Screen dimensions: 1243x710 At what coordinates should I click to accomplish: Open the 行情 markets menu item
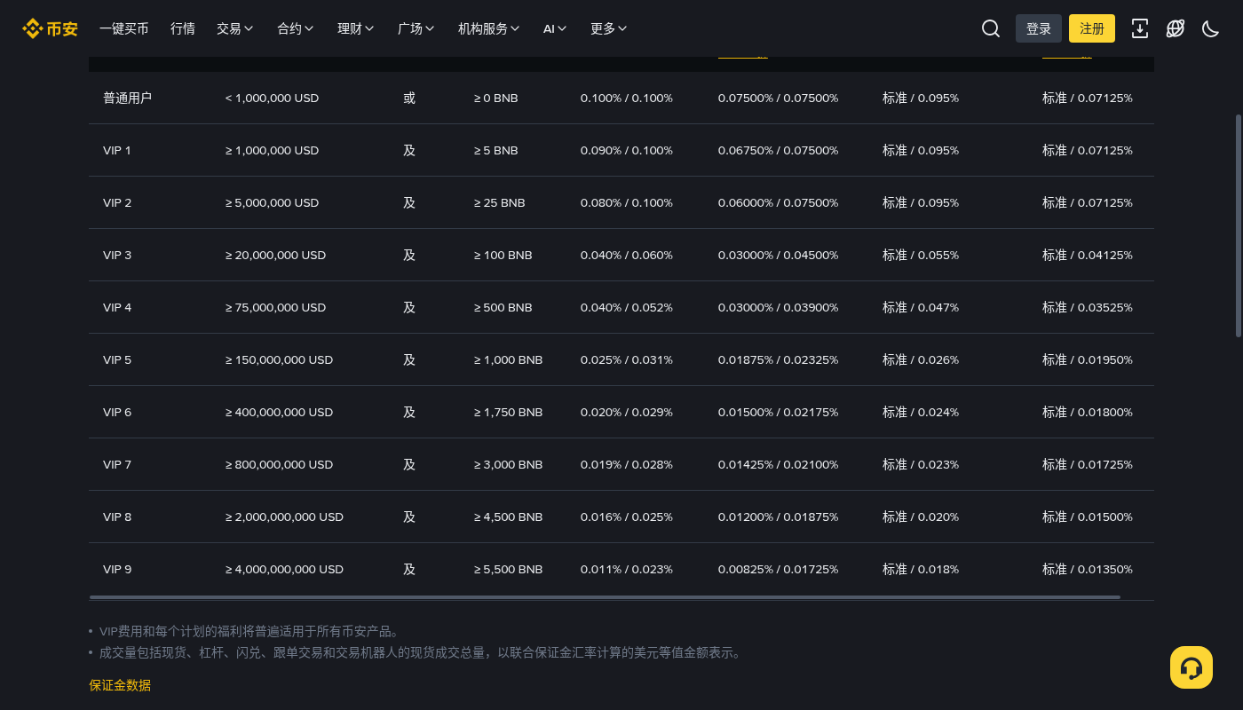click(x=183, y=28)
